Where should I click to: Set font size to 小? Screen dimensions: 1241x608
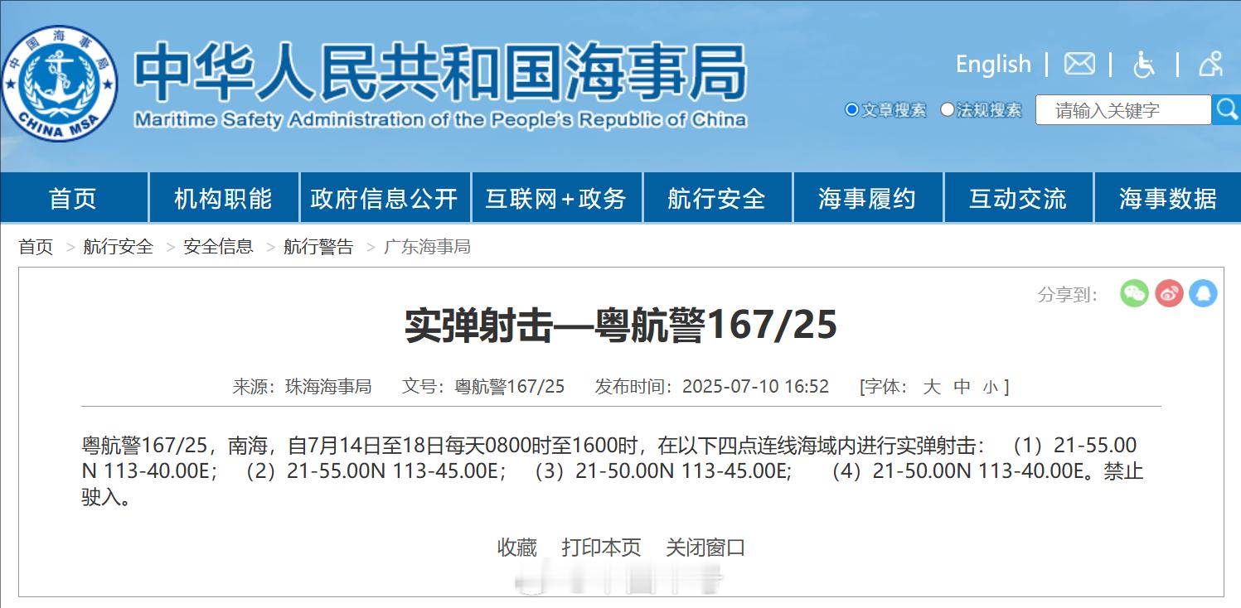click(991, 388)
